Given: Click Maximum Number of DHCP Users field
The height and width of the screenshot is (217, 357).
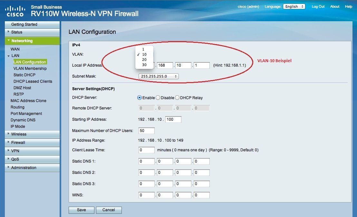Looking at the screenshot, I should click(x=146, y=131).
